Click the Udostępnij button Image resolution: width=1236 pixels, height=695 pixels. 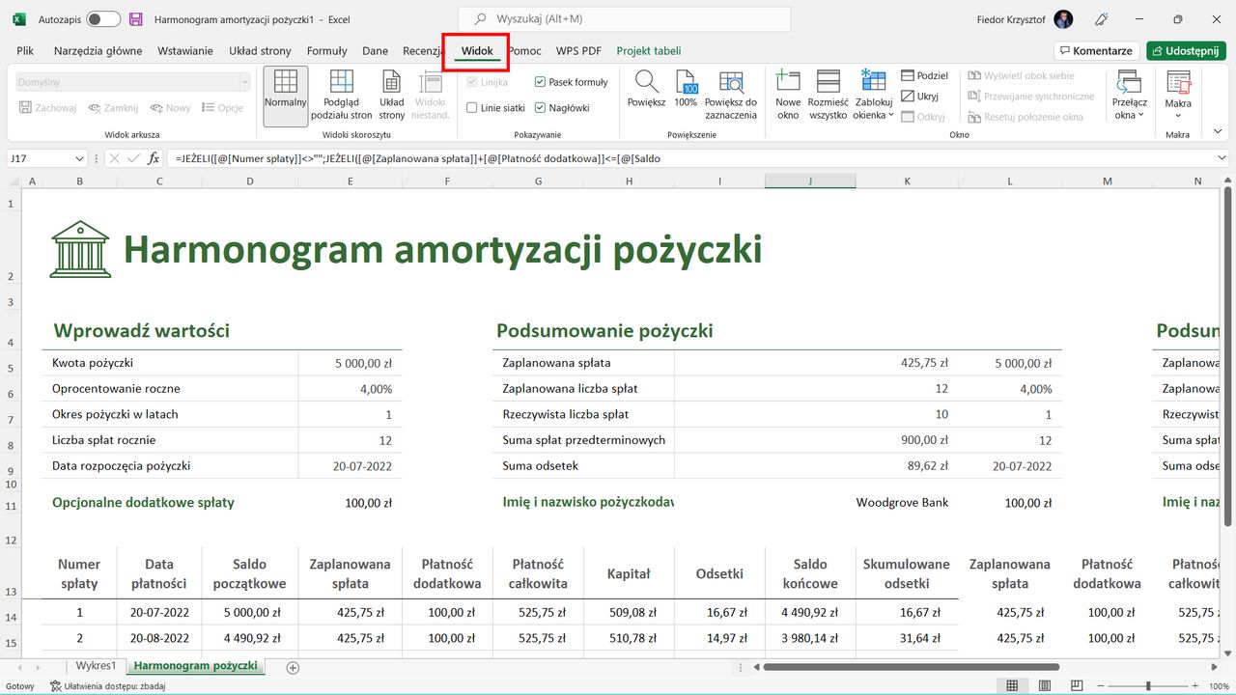point(1186,50)
